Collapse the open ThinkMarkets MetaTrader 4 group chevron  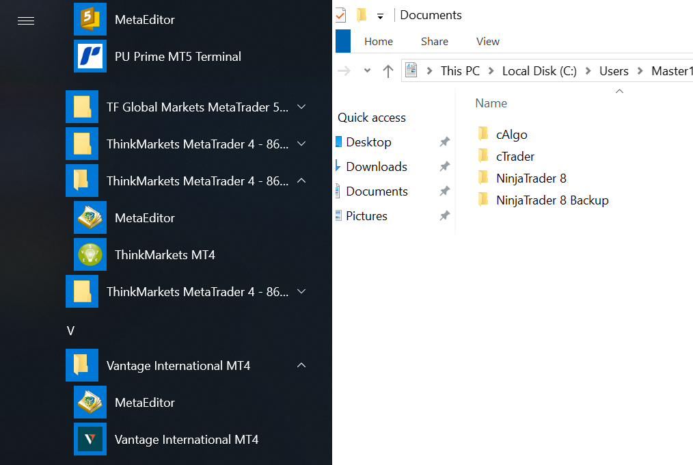coord(301,181)
